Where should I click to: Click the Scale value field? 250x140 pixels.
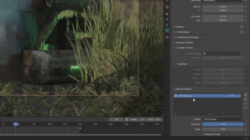tap(223, 129)
